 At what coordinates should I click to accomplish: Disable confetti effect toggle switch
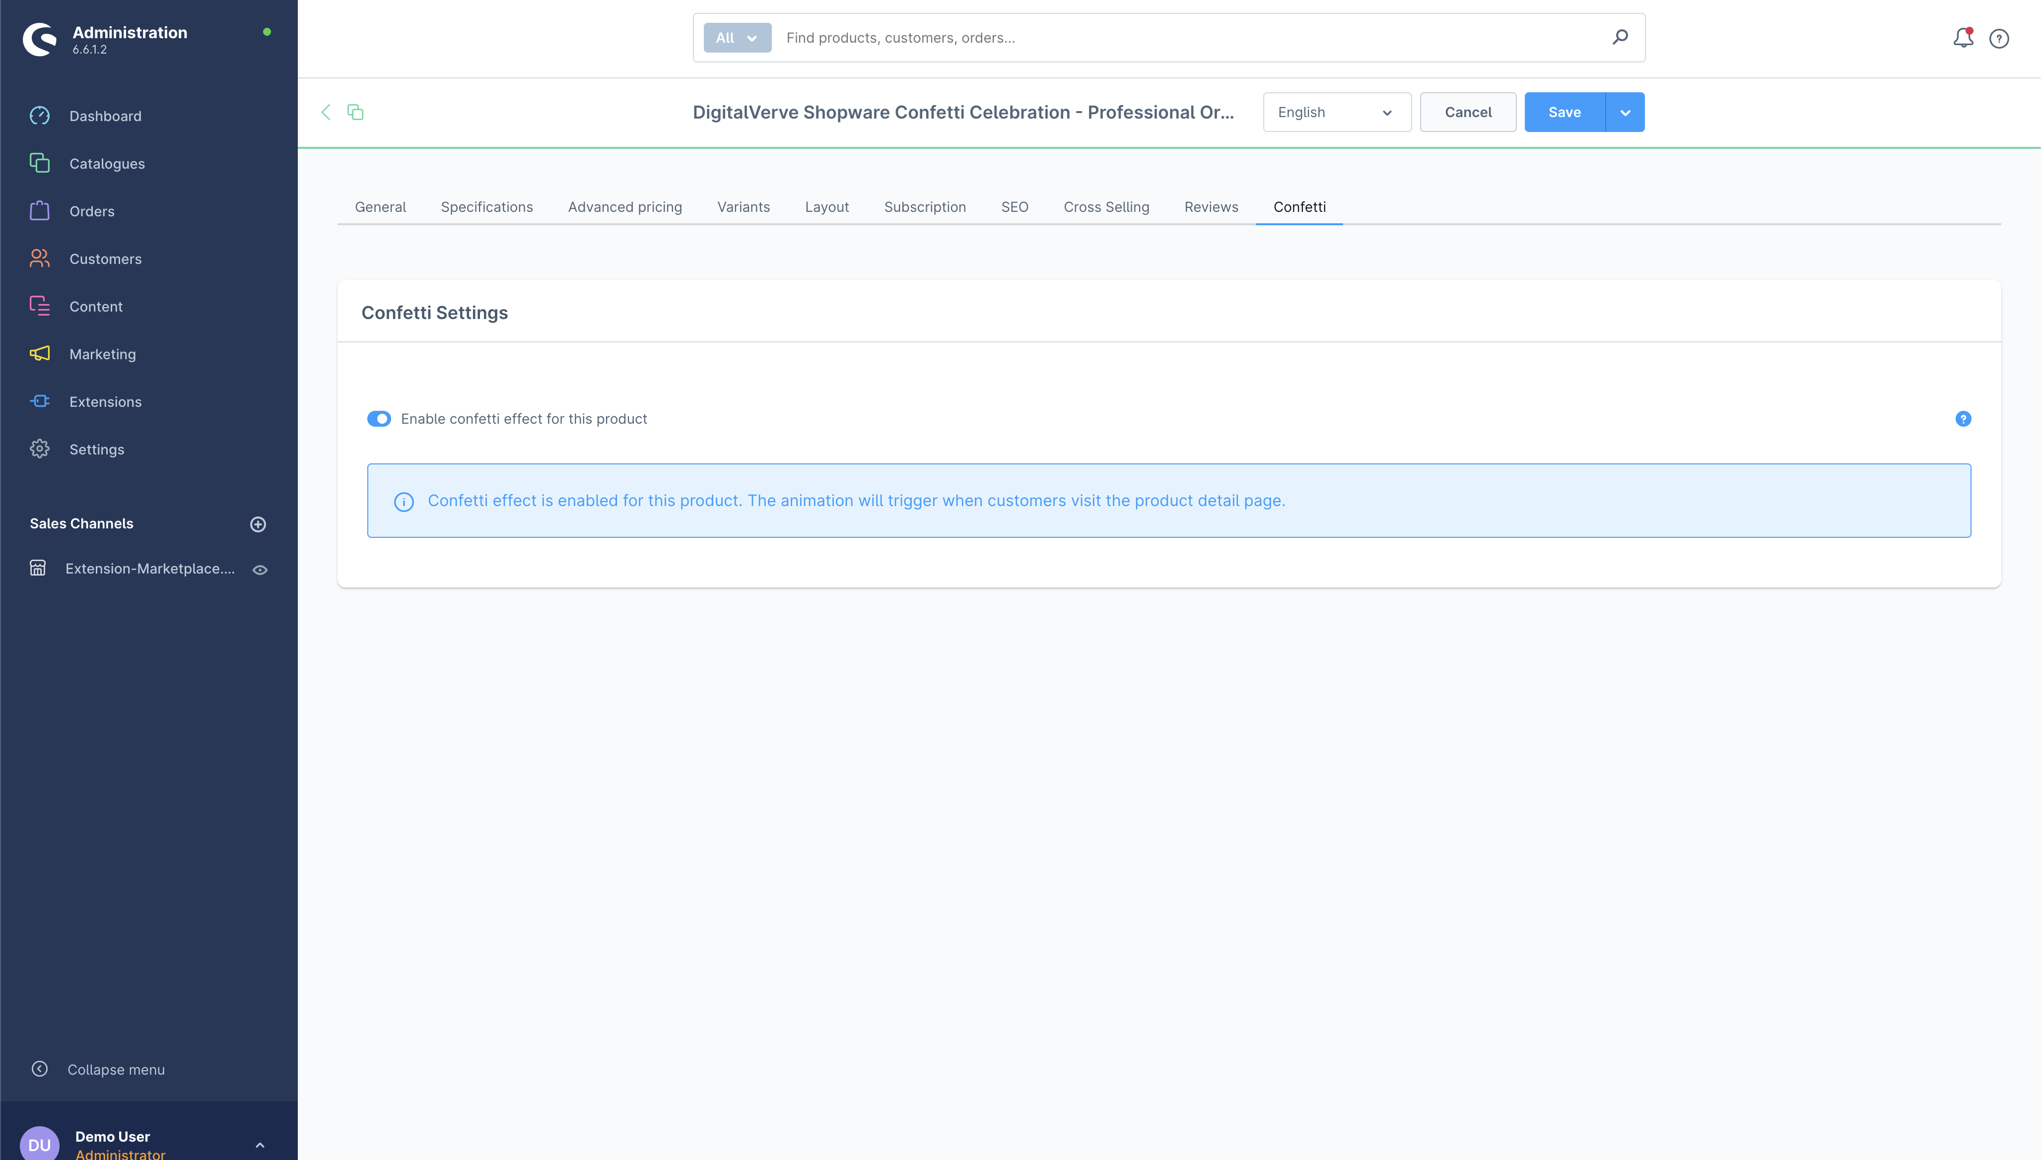point(379,419)
